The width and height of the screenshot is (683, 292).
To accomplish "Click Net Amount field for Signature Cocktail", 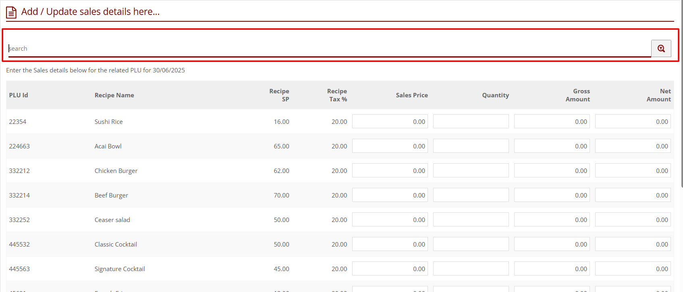I will click(x=633, y=269).
